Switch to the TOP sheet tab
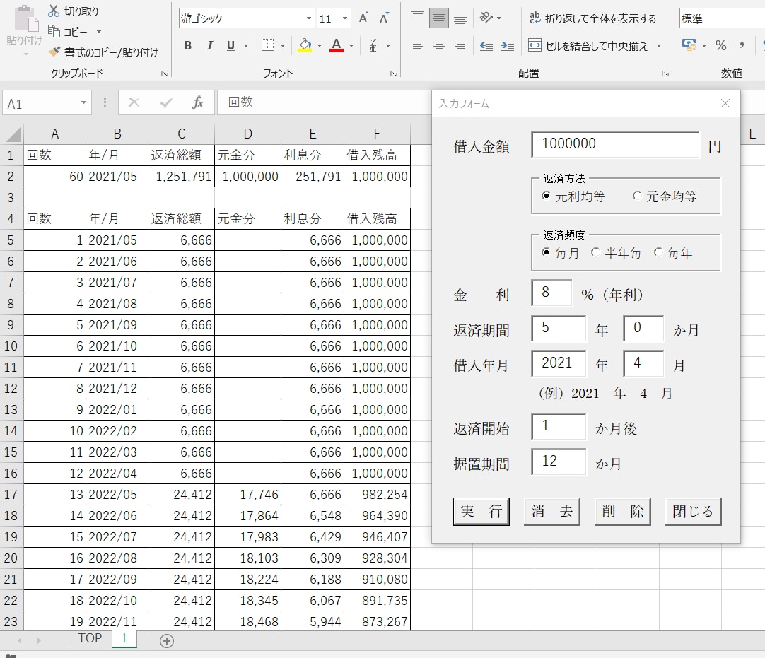 (x=90, y=638)
